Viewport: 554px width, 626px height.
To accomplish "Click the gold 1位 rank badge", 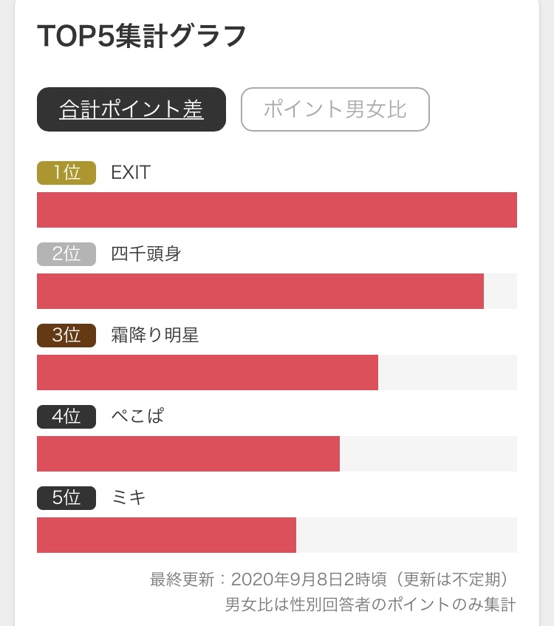I will (x=66, y=173).
